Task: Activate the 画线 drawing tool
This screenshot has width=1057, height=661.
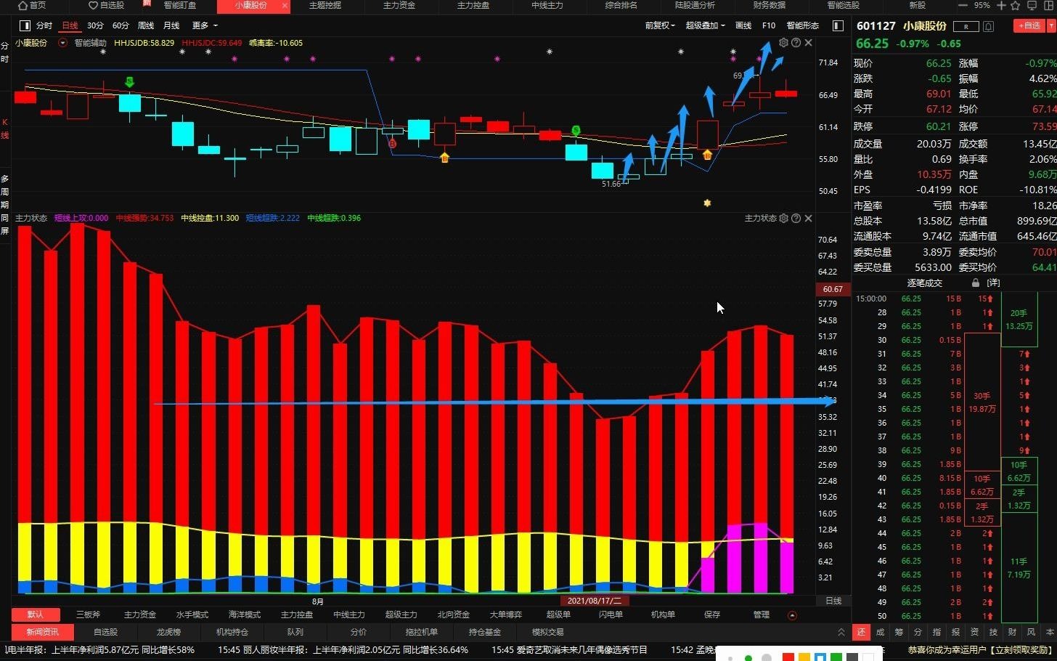Action: (x=743, y=25)
